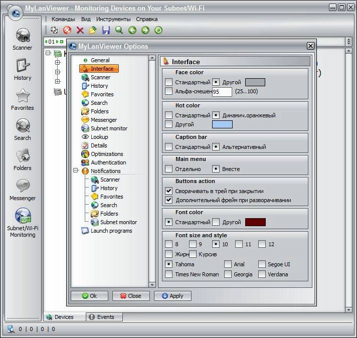
Task: Click the status bar search computer icon
Action: [11, 329]
